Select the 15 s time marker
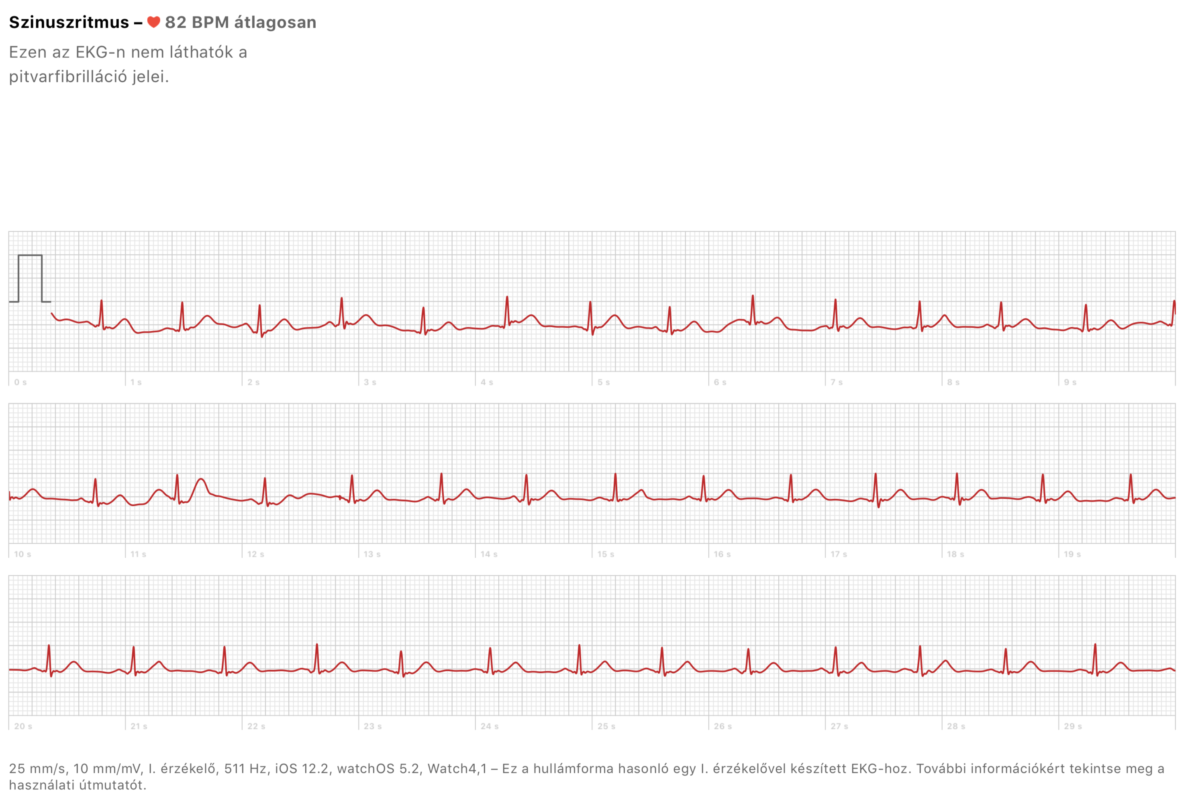The height and width of the screenshot is (811, 1188). [x=606, y=554]
